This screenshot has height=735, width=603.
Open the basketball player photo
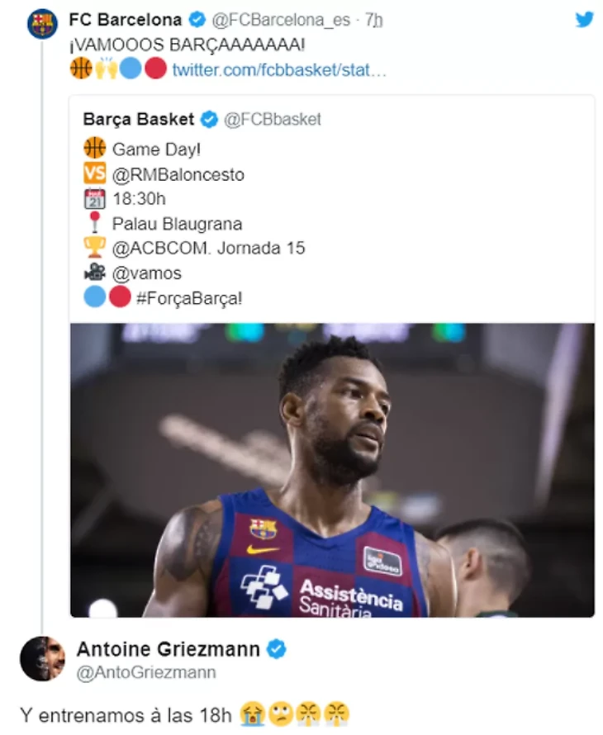[x=331, y=470]
